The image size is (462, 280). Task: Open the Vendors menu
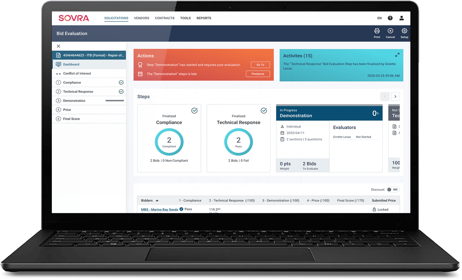142,18
